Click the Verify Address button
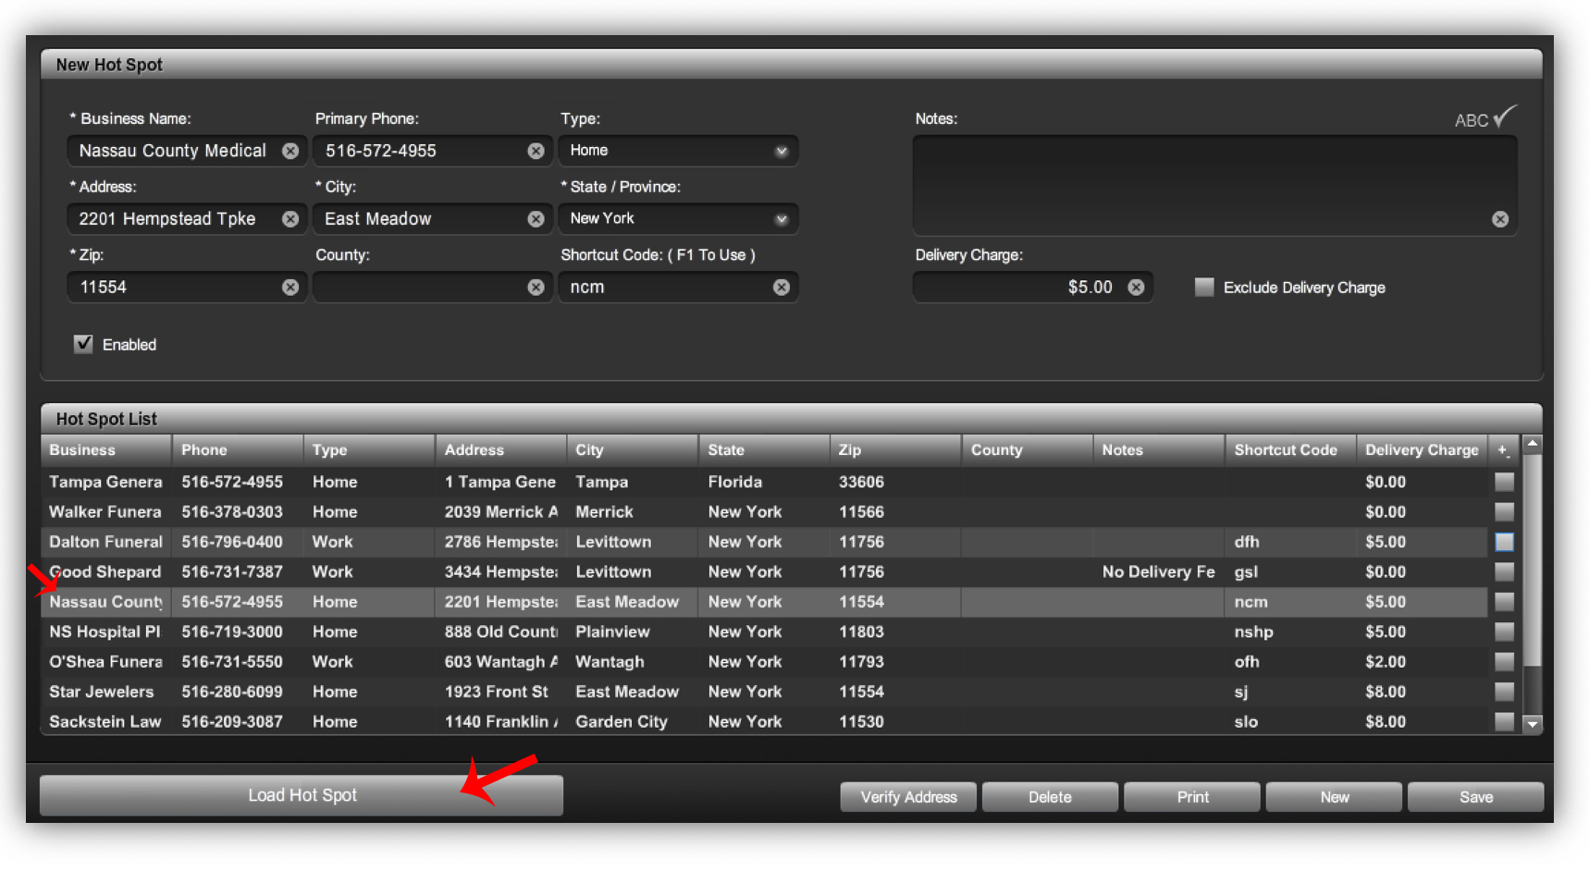The width and height of the screenshot is (1589, 871). 908,797
